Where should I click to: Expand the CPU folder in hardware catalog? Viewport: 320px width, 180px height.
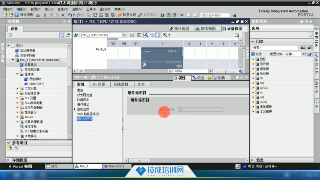click(253, 60)
